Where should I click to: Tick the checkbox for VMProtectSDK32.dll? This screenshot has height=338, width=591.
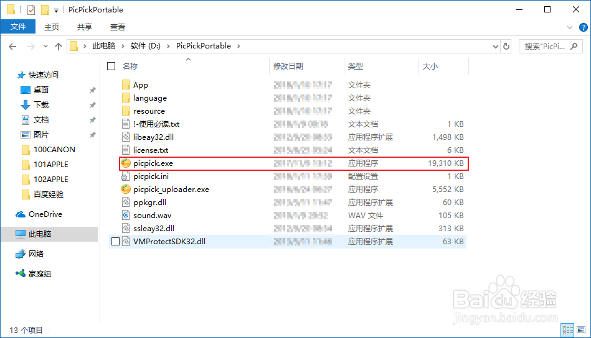coord(115,241)
